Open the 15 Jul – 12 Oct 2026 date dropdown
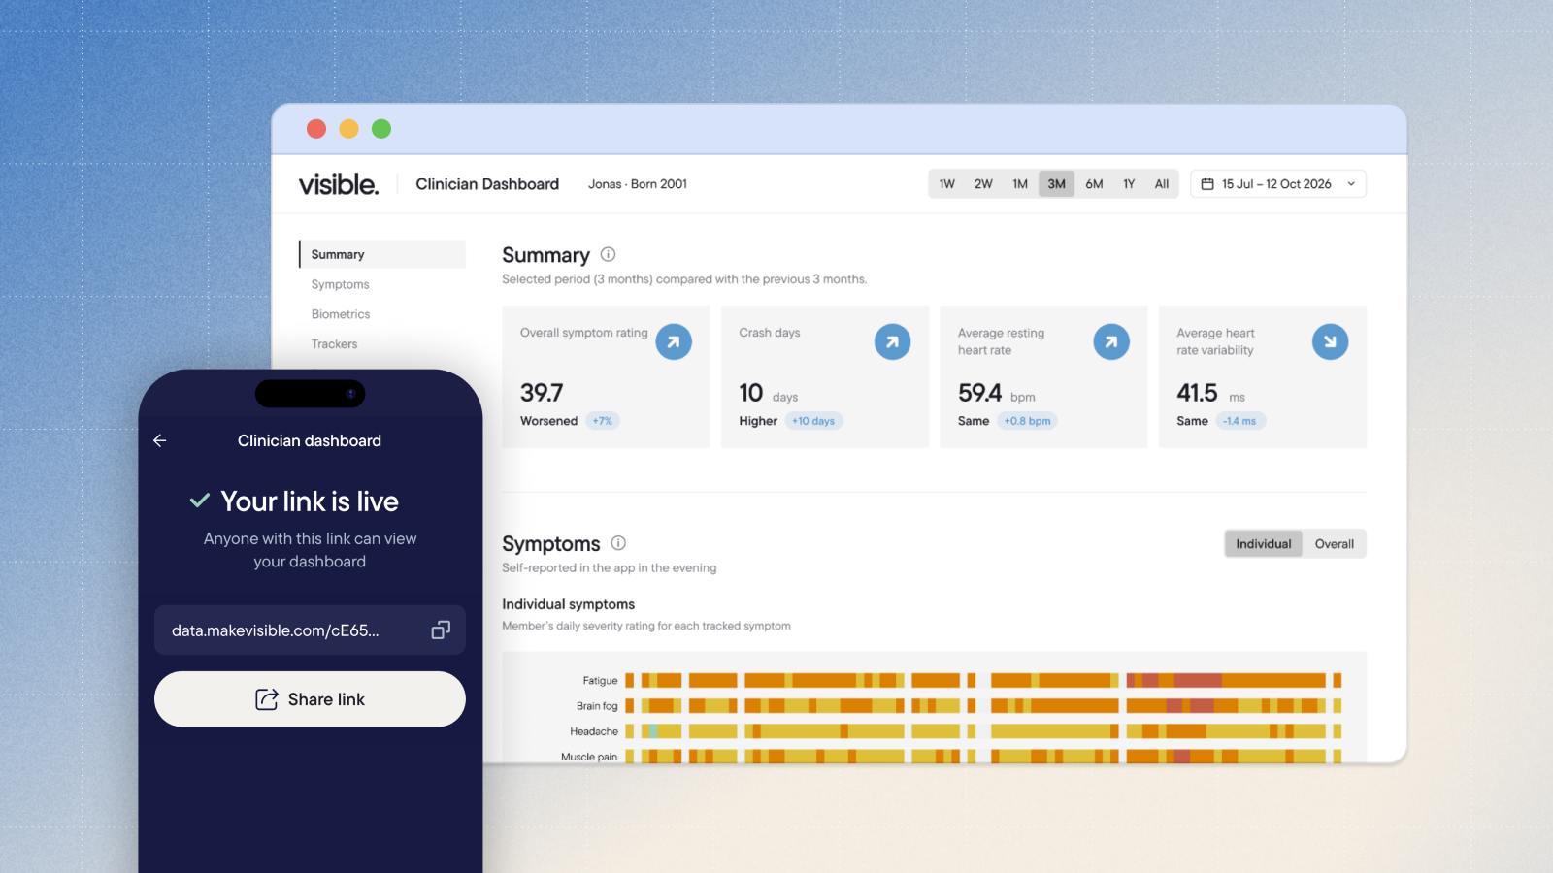Image resolution: width=1553 pixels, height=873 pixels. click(x=1278, y=184)
